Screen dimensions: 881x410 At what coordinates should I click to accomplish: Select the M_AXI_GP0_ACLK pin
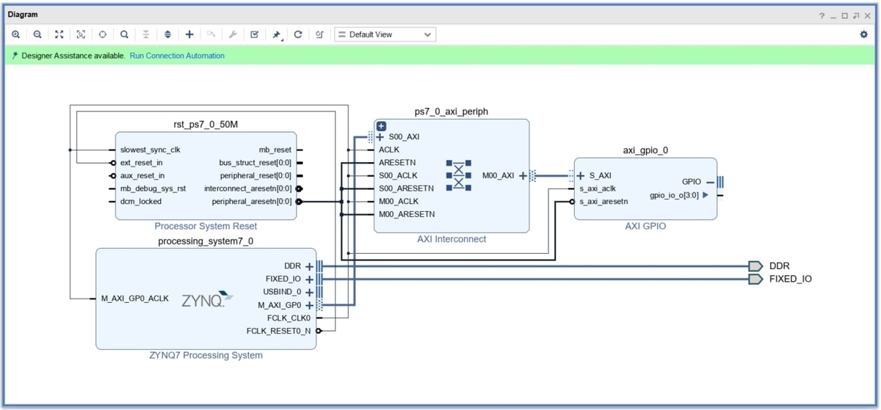point(135,299)
